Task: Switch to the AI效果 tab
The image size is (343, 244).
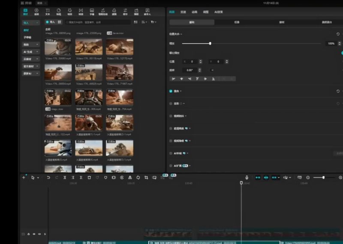Action: tap(219, 12)
